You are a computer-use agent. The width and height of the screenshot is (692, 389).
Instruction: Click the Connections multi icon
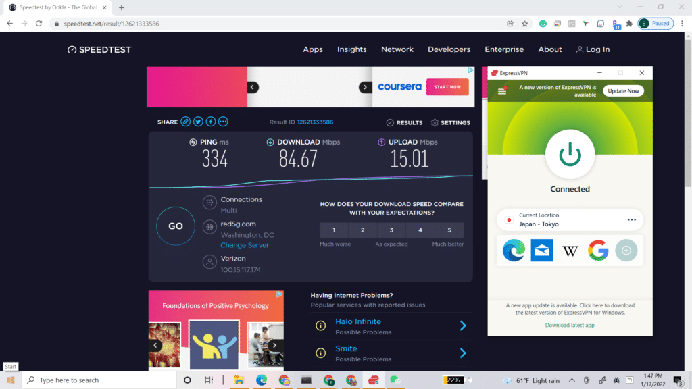tap(209, 203)
